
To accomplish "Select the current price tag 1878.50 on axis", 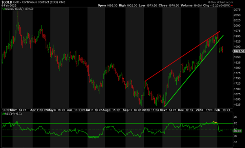I will pos(239,51).
